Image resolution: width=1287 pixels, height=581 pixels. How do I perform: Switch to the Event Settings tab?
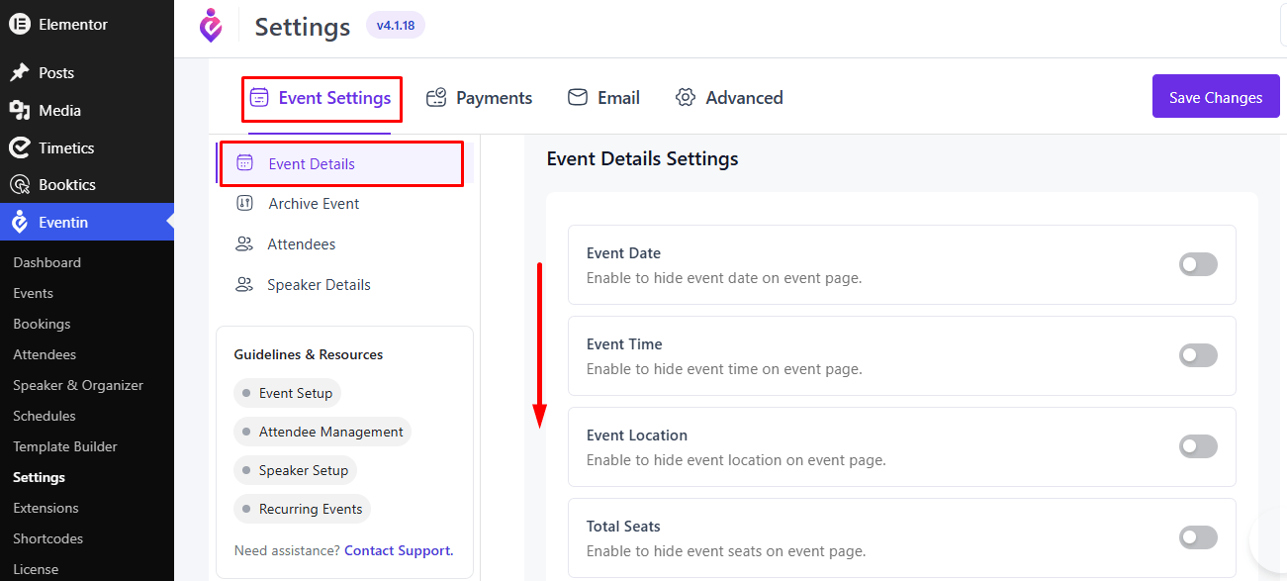[x=322, y=98]
